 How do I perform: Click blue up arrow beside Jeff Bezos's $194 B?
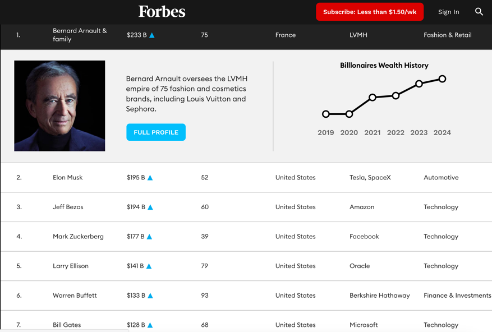(150, 208)
